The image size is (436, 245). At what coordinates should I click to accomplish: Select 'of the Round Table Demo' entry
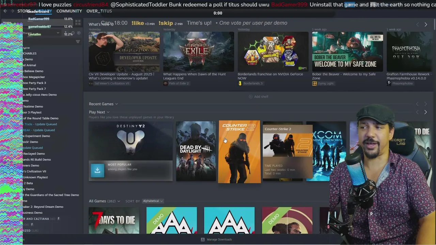coord(41,118)
